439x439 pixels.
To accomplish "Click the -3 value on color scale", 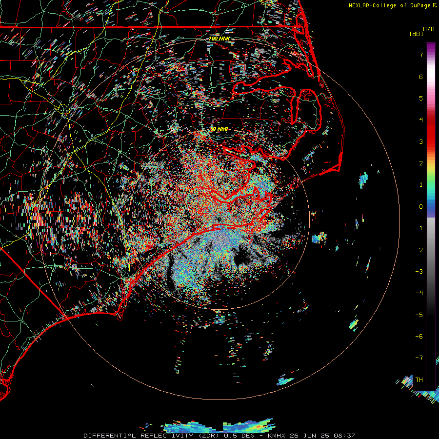I will pos(419,272).
